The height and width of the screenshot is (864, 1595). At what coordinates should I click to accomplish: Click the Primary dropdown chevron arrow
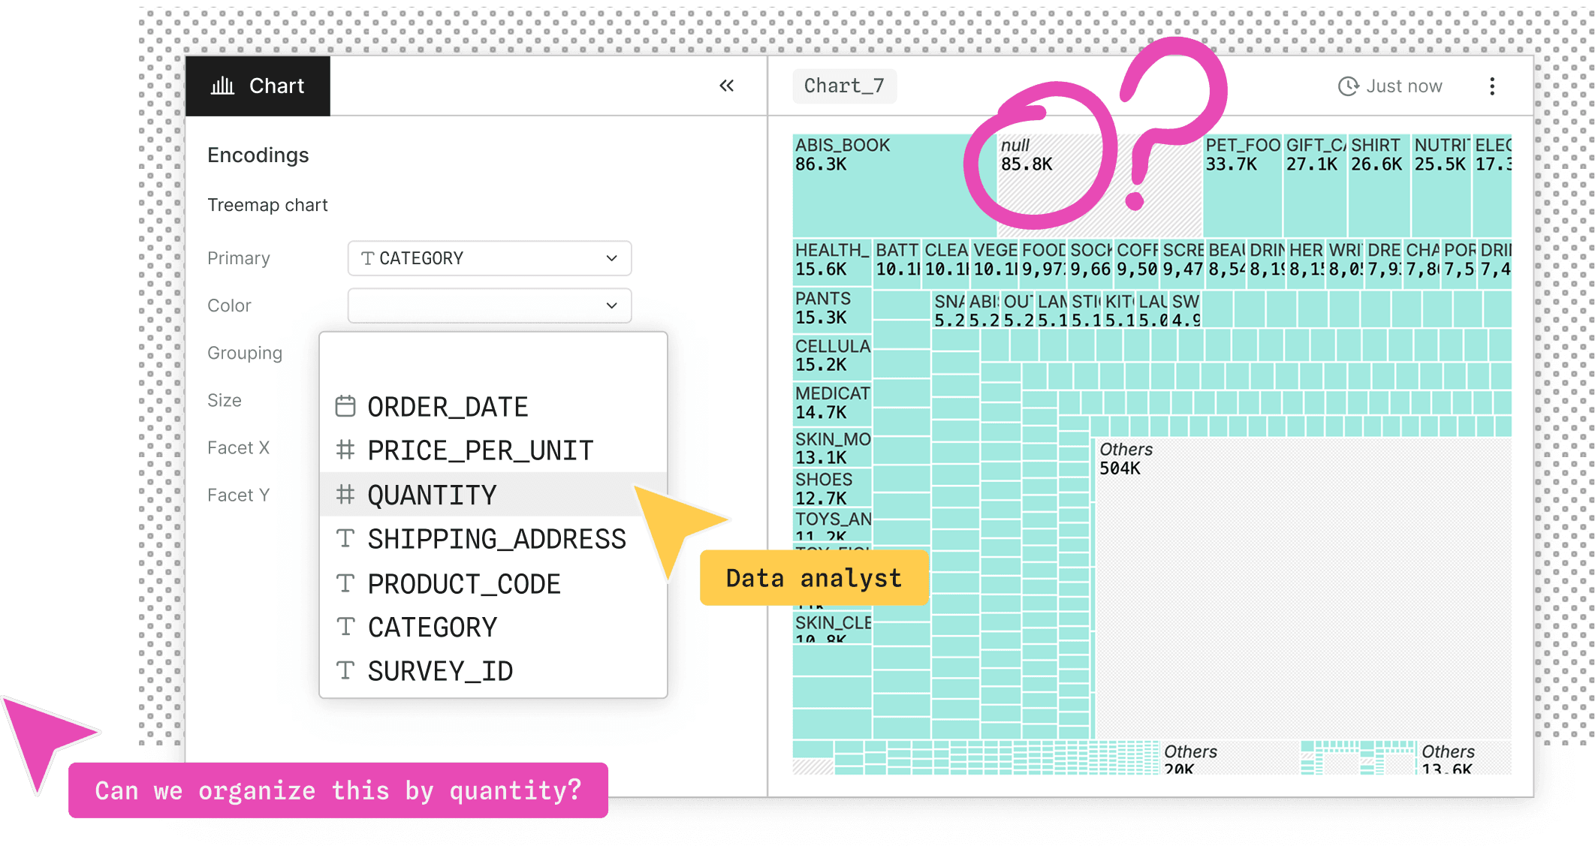coord(611,258)
